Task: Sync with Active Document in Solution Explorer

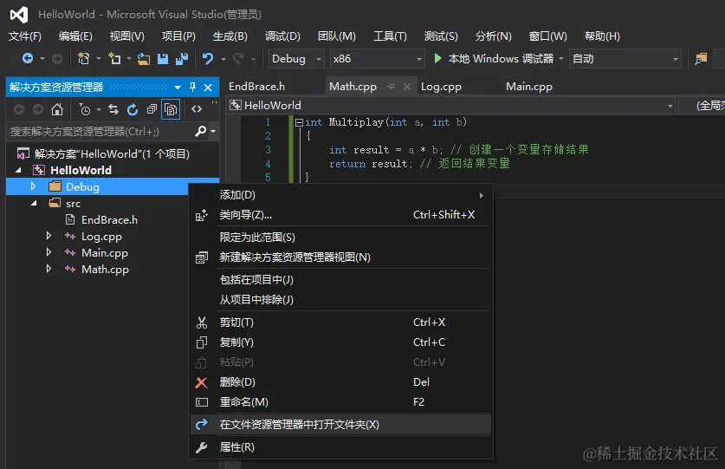Action: 113,109
